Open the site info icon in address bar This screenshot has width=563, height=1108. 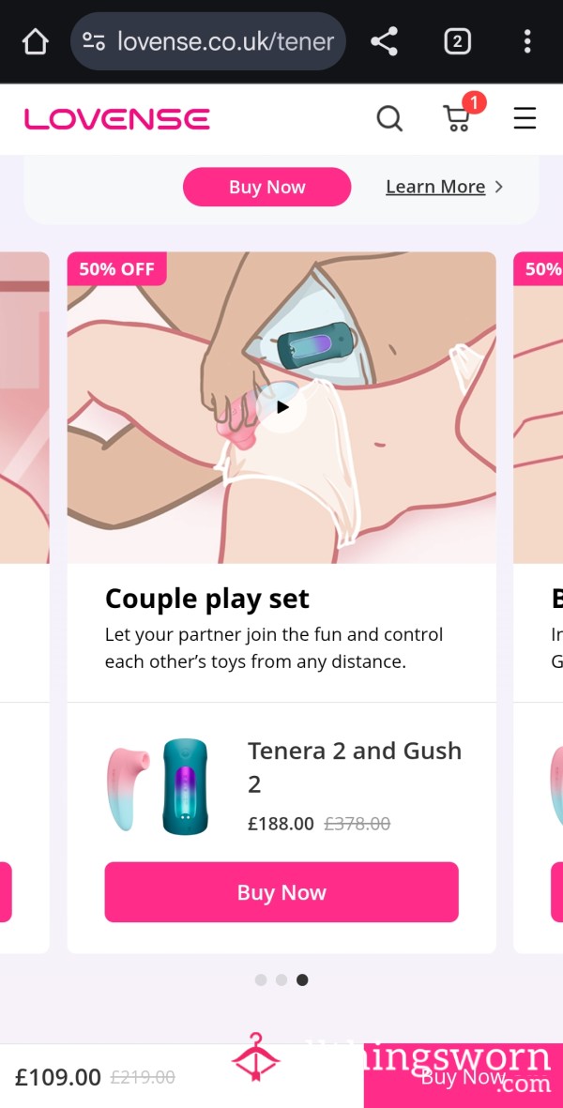click(94, 41)
